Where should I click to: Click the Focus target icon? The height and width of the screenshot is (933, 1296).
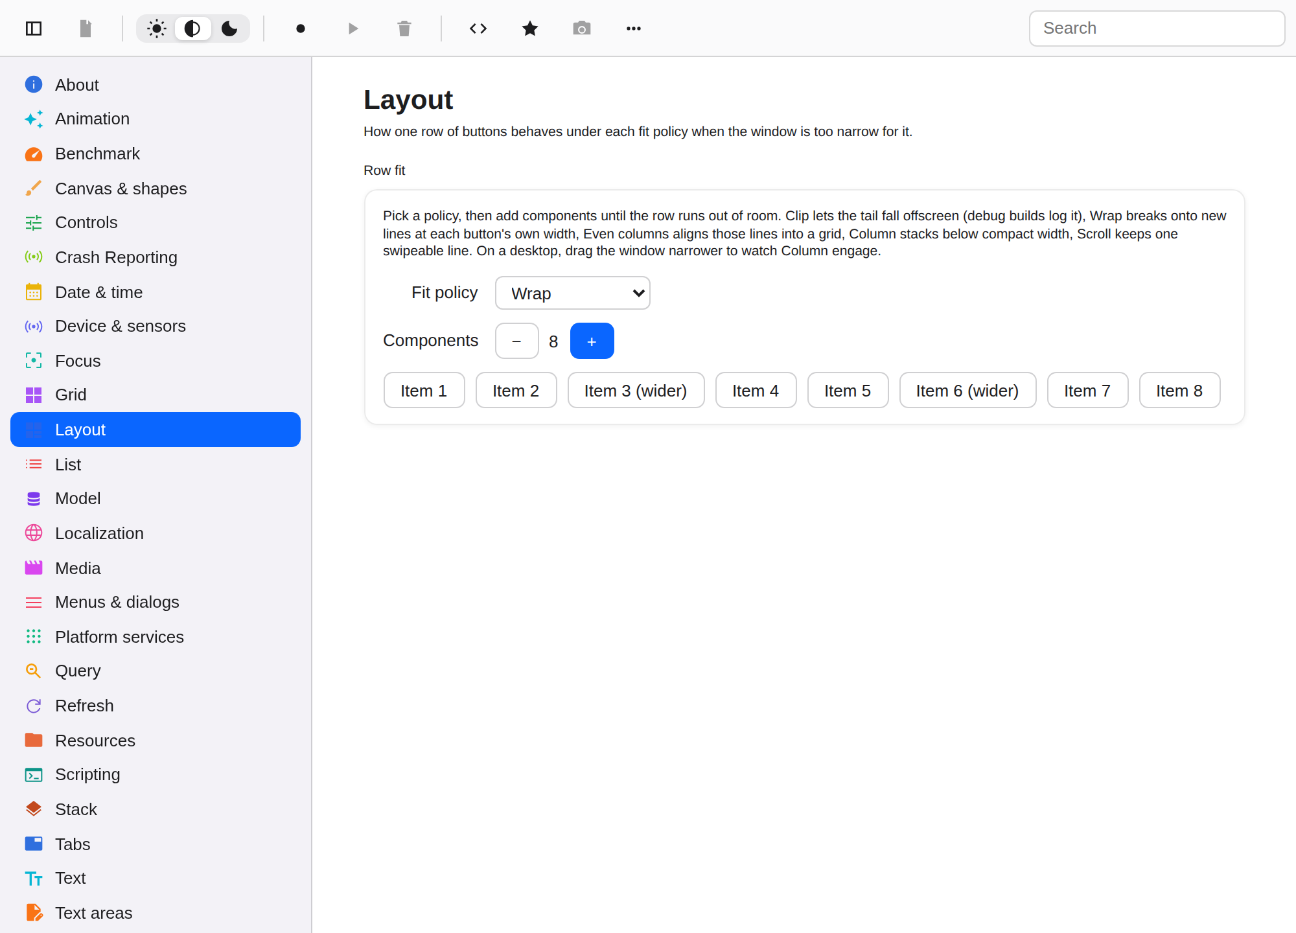click(x=34, y=361)
